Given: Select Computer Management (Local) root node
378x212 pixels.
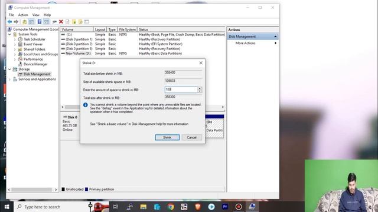Looking at the screenshot, I should [35, 29].
